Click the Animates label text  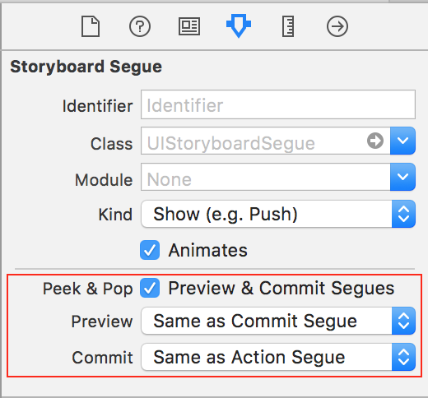208,250
